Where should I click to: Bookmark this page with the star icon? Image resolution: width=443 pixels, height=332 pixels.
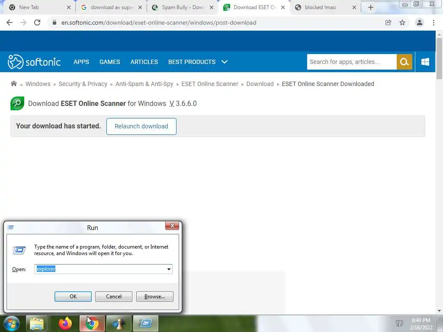click(x=402, y=22)
